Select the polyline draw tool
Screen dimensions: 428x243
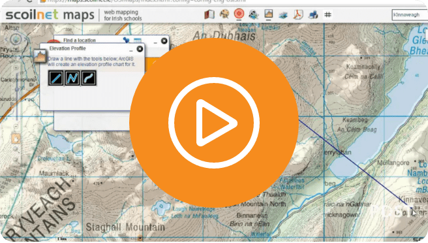click(72, 78)
